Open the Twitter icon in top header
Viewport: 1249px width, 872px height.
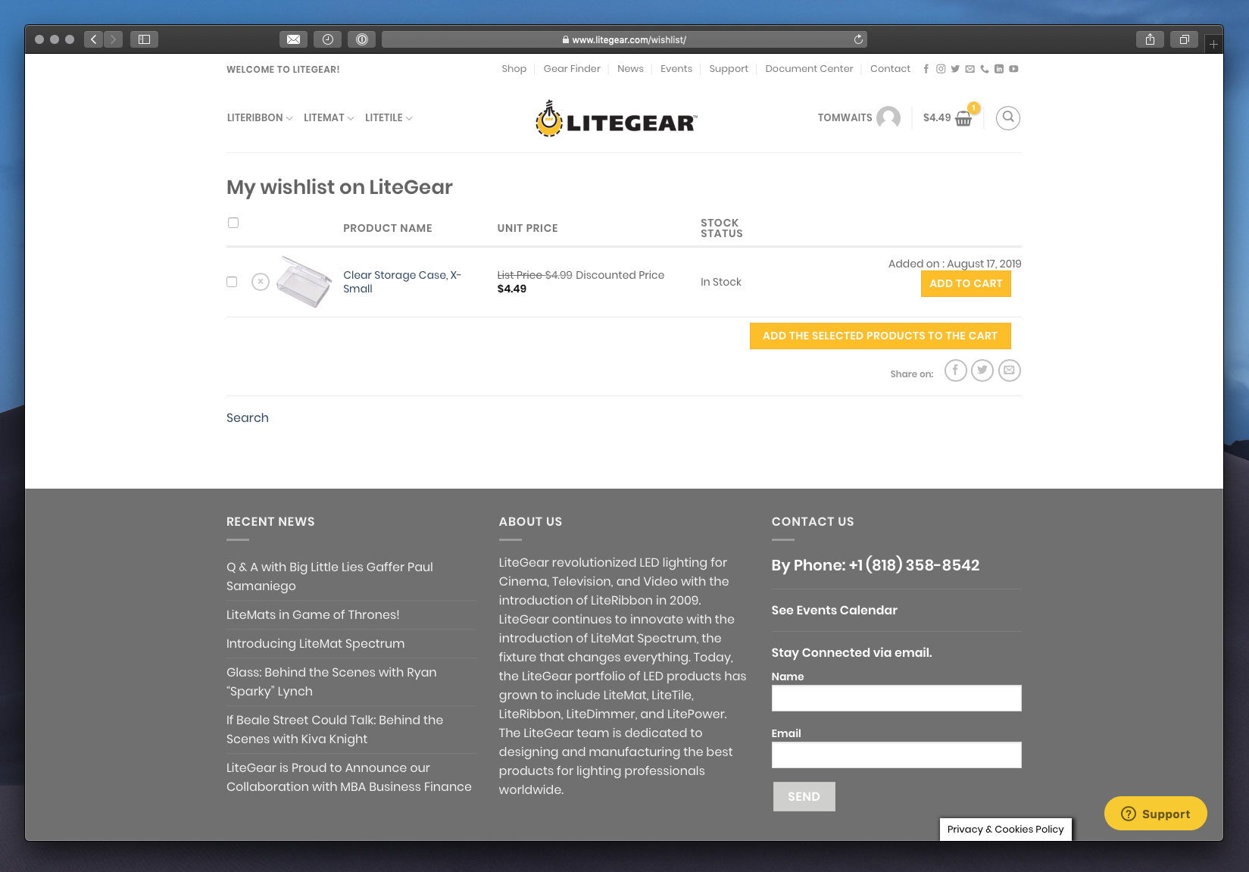955,69
